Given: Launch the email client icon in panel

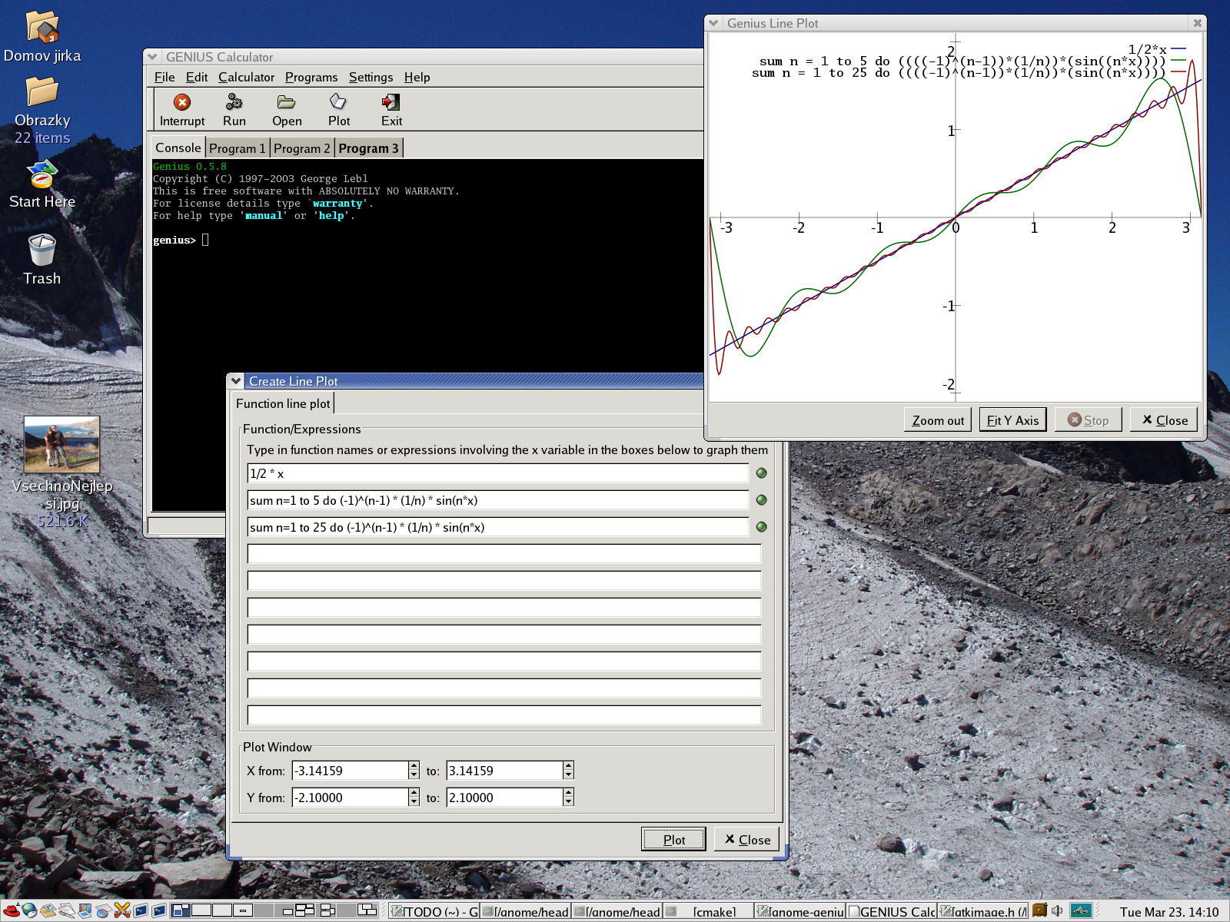Looking at the screenshot, I should tap(48, 911).
